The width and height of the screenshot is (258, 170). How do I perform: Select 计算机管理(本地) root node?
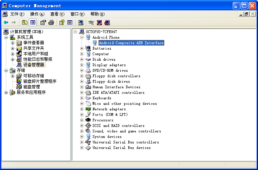(x=27, y=32)
